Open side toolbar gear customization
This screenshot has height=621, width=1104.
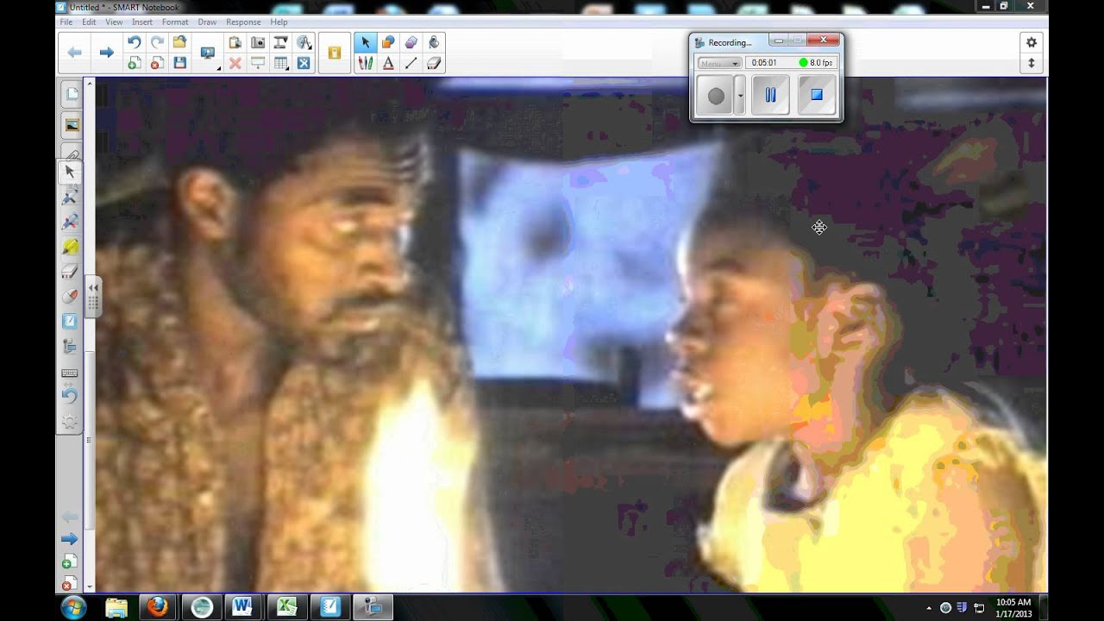(x=70, y=422)
